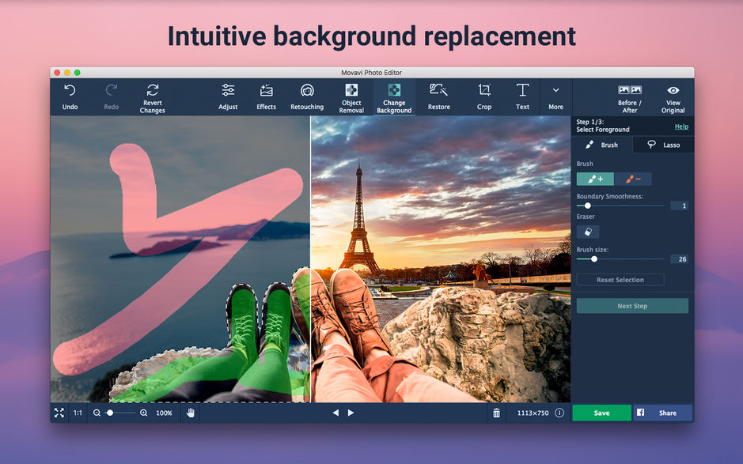The image size is (743, 464).
Task: Enable the additive foreground brush
Action: coord(594,179)
